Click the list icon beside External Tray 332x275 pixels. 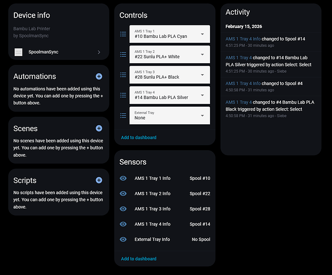123,115
